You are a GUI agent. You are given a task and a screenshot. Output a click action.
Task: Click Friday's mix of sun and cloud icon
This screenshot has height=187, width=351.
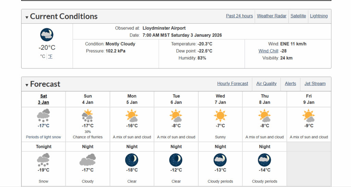coord(309,115)
